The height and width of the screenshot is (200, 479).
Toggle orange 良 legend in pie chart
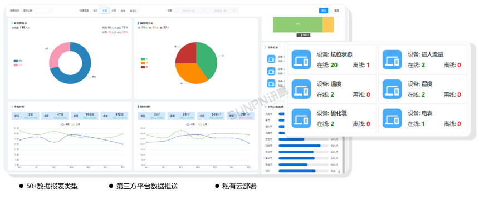click(144, 62)
